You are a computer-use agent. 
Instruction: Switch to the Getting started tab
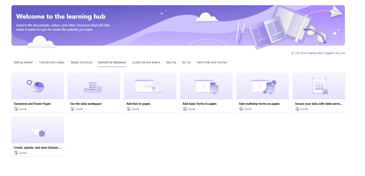coord(23,62)
